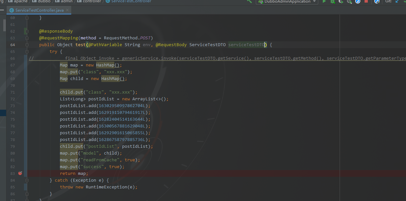The width and height of the screenshot is (406, 201).
Task: Click the number 16282404514163644L
Action: [122, 119]
